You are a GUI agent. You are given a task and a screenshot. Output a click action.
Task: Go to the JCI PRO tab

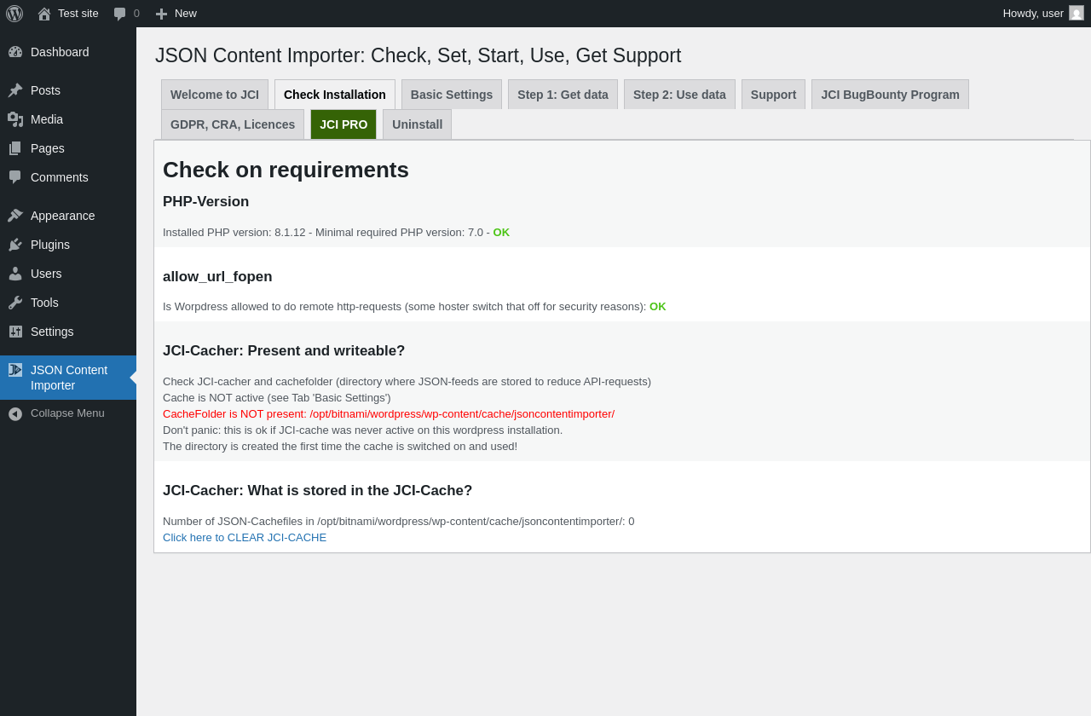tap(343, 124)
